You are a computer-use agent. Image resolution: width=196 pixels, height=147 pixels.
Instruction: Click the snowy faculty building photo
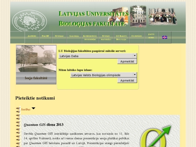tap(36, 58)
